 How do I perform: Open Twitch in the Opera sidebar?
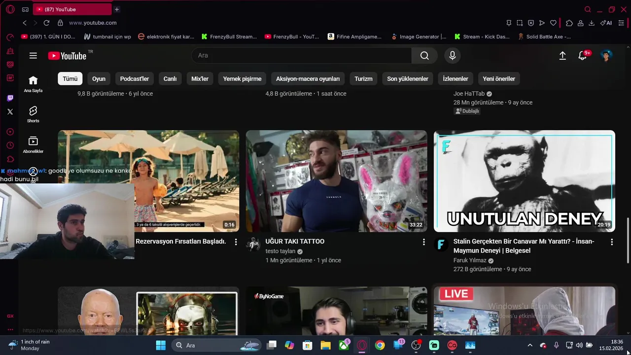10,98
